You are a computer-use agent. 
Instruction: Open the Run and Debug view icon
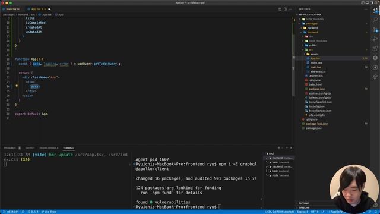click(x=375, y=39)
